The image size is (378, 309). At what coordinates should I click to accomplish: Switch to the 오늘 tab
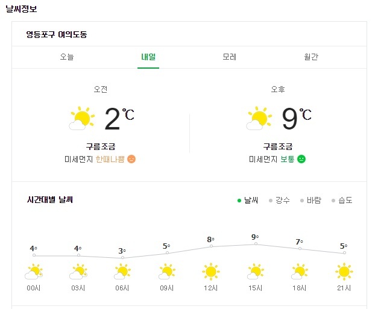(67, 57)
